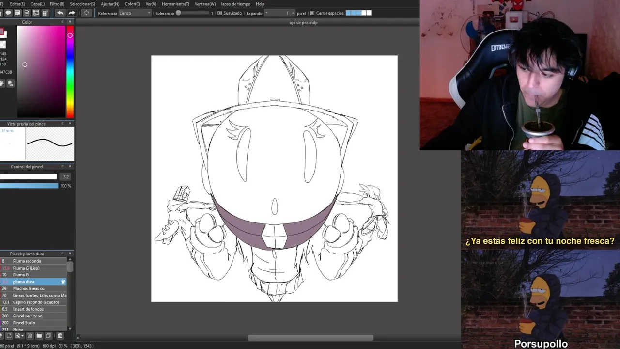The image size is (620, 349).
Task: Close the Control del pincel panel
Action: (x=70, y=166)
